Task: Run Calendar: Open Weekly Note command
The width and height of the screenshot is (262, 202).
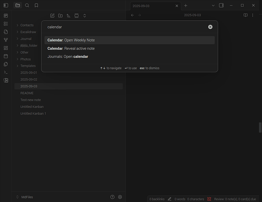Action: tap(129, 40)
